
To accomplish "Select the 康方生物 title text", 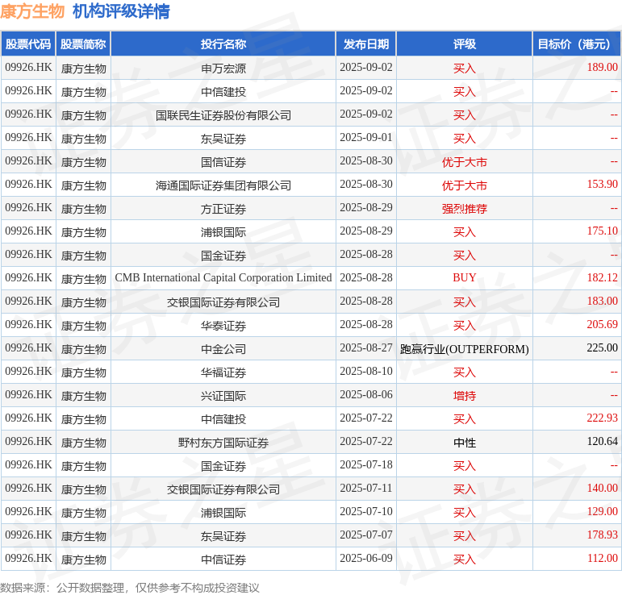I will click(x=32, y=11).
